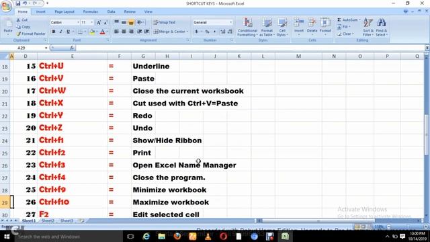Image resolution: width=430 pixels, height=242 pixels.
Task: Toggle italic formatting
Action: click(x=61, y=32)
